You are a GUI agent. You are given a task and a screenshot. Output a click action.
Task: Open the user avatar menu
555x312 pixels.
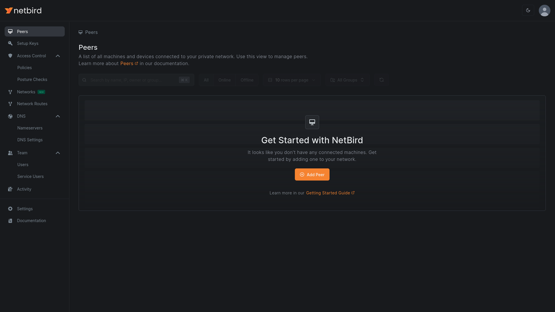(544, 11)
